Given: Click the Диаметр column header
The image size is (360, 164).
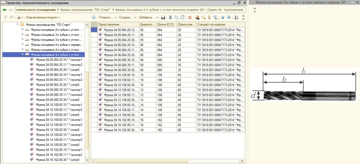Looking at the screenshot, I should [x=147, y=25].
